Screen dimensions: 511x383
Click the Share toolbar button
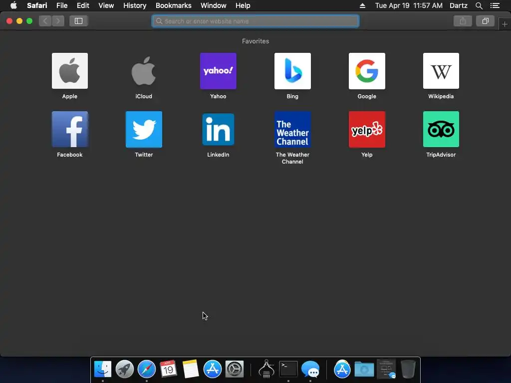463,21
